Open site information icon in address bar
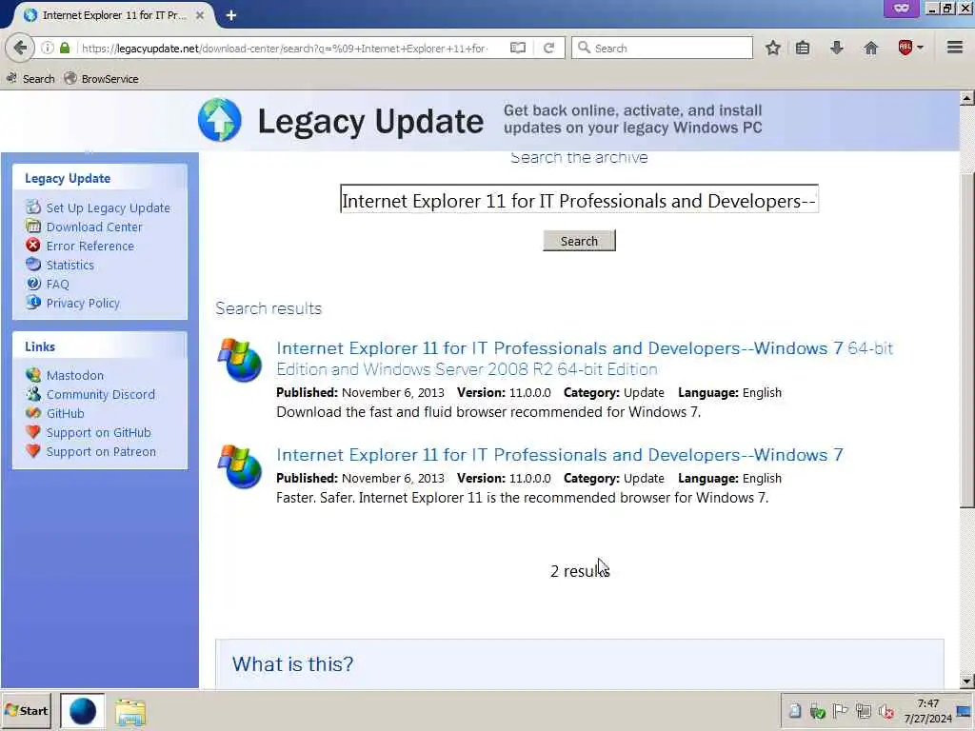Screen dimensions: 975x731 click(x=48, y=48)
